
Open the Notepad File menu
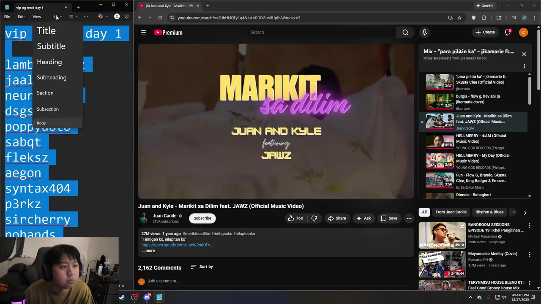[x=7, y=16]
